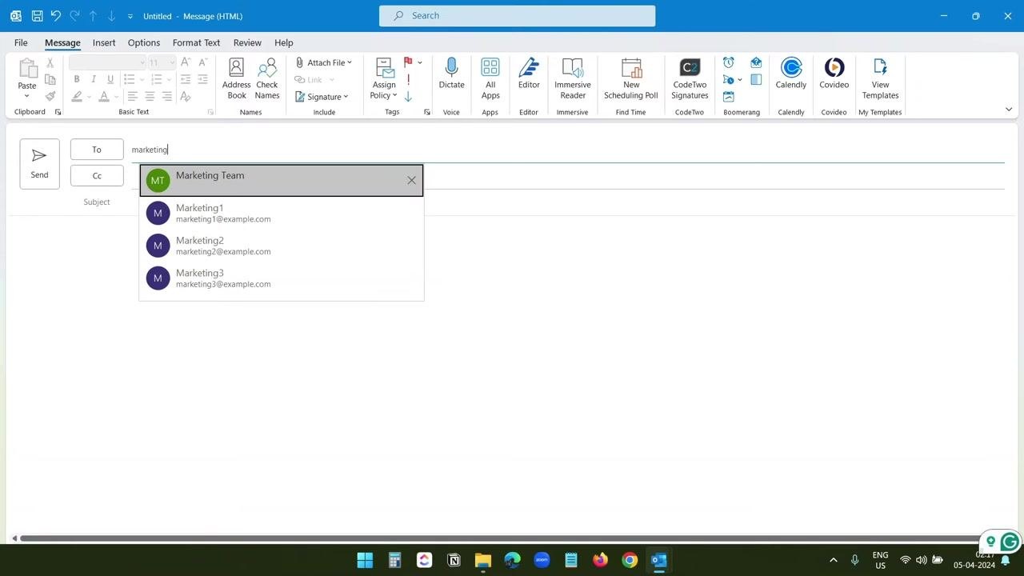Click Boomerang envelope question icon
The height and width of the screenshot is (576, 1024).
(756, 62)
